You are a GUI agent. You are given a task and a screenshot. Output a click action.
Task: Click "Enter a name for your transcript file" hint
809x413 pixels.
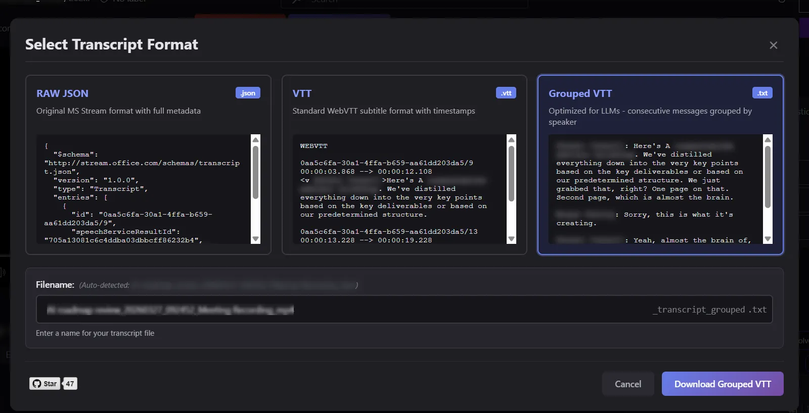(x=95, y=333)
